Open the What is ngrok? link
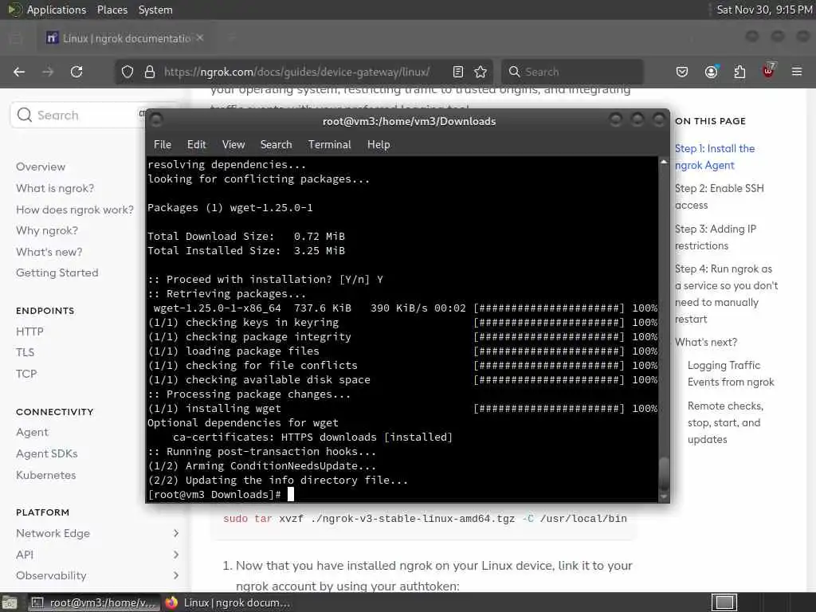816x612 pixels. coord(55,188)
